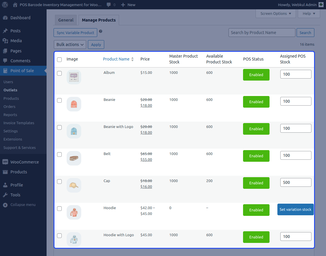Open the Bulk actions dropdown
Image resolution: width=326 pixels, height=256 pixels.
(70, 44)
